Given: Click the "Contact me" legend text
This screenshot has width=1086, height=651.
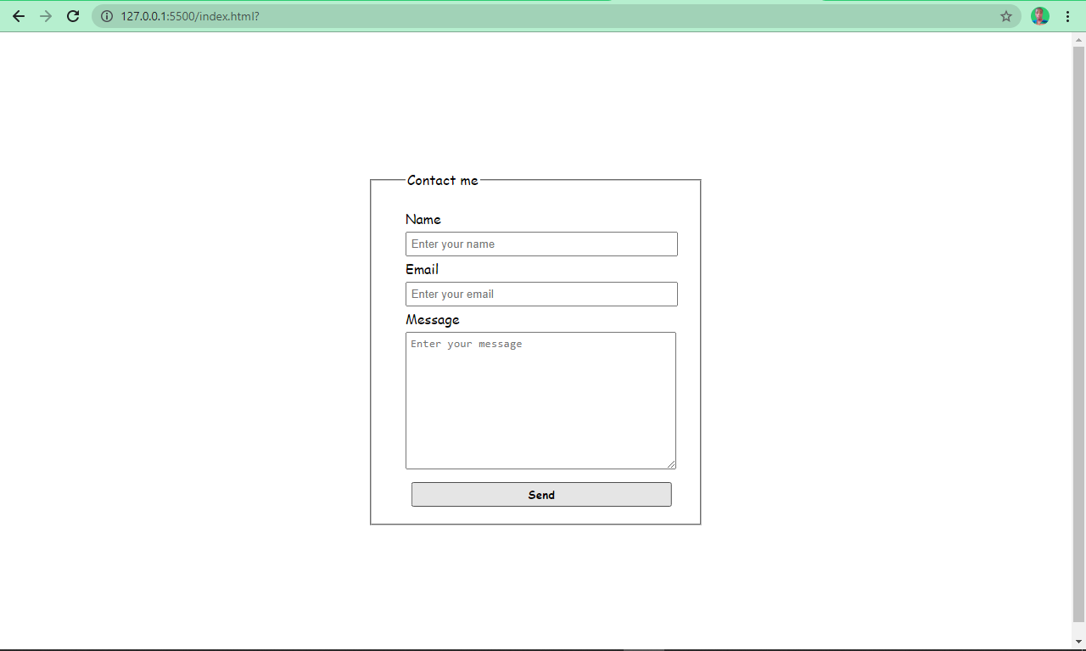Looking at the screenshot, I should [442, 180].
